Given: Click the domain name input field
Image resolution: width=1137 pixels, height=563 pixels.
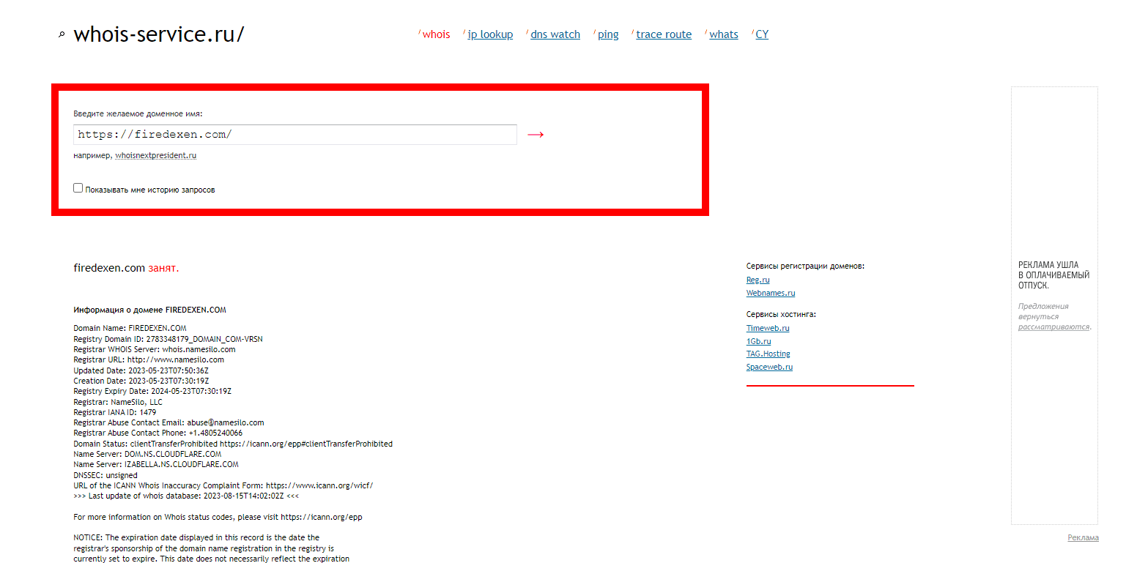Looking at the screenshot, I should [x=295, y=135].
